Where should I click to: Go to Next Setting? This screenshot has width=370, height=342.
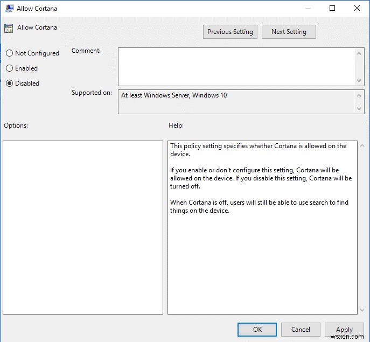click(289, 32)
